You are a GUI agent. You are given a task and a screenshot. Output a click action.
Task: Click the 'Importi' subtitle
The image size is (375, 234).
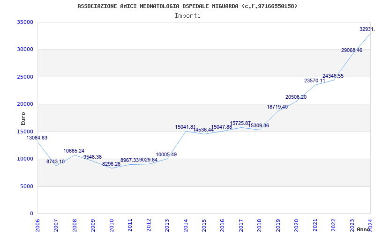187,16
